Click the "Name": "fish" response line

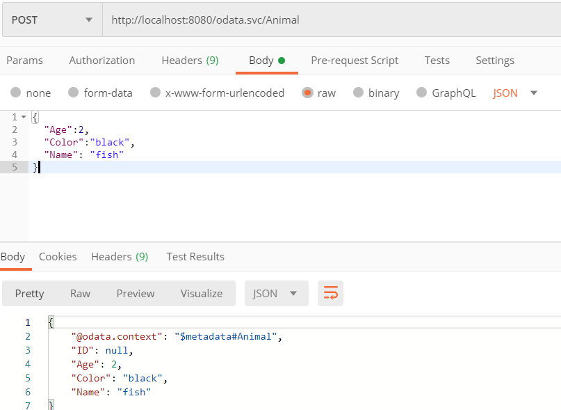click(111, 392)
